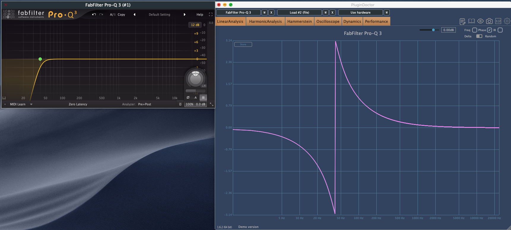The width and height of the screenshot is (511, 230).
Task: Click the 1.6.2 (64 bit) version text
Action: point(225,227)
